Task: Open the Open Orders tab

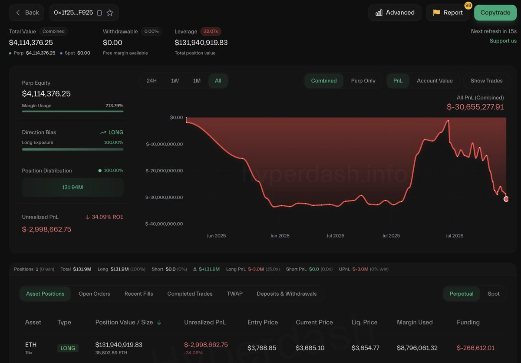Action: tap(94, 294)
